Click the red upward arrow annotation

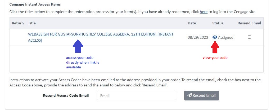coord(215,48)
